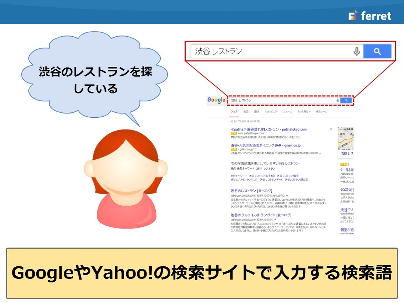Viewport: 404px width, 303px height.
Task: Click 渋谷 レストラン after 次の検索結果を表示しています
Action: [x=288, y=164]
